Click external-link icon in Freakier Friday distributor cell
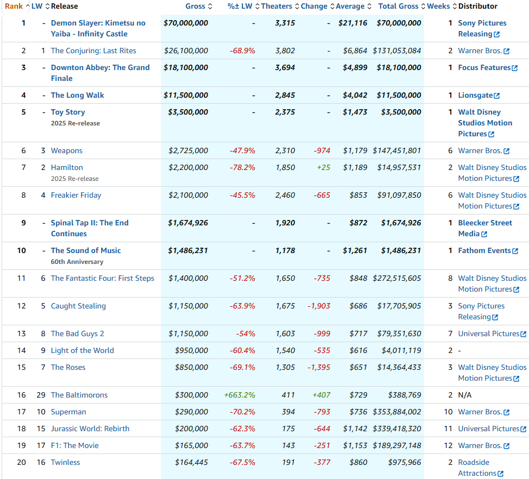Viewport: 529px width, 479px height. (516, 206)
